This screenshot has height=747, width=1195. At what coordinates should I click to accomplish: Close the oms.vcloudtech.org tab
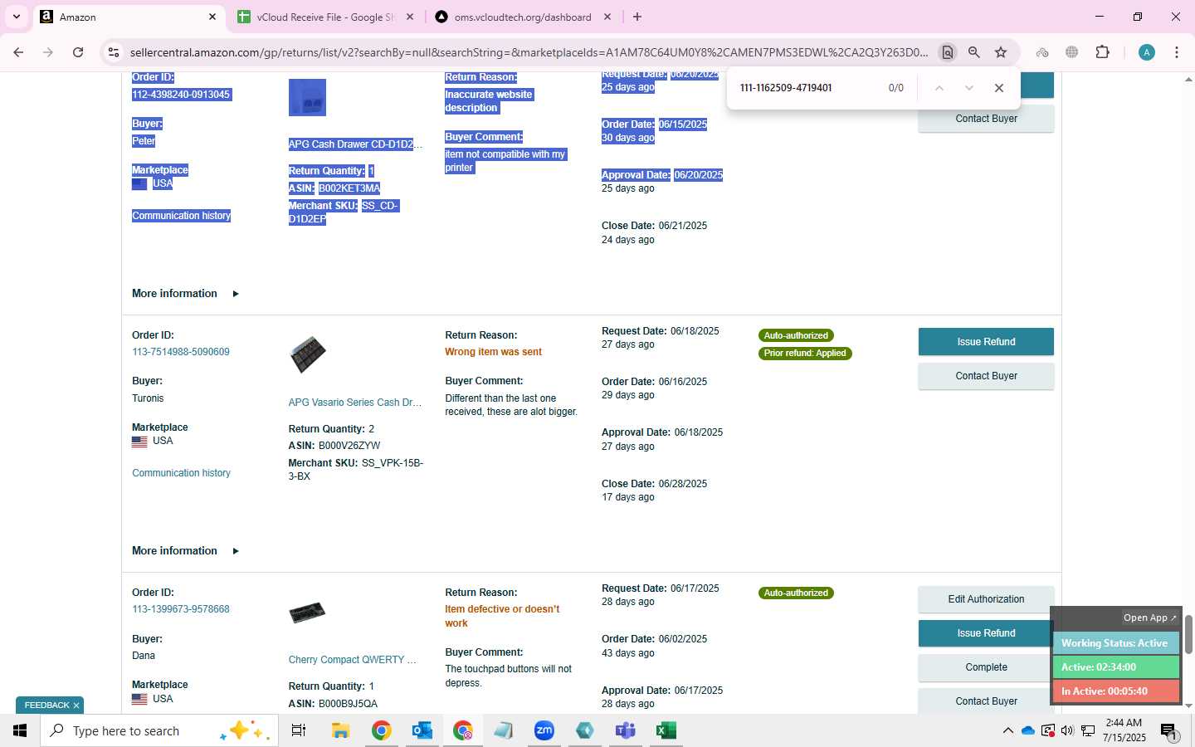point(607,17)
